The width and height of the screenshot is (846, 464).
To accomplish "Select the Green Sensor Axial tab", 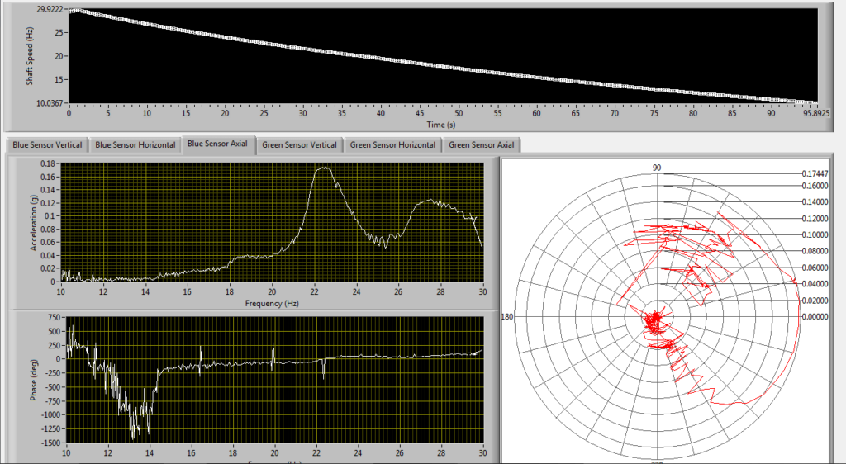I will point(481,145).
